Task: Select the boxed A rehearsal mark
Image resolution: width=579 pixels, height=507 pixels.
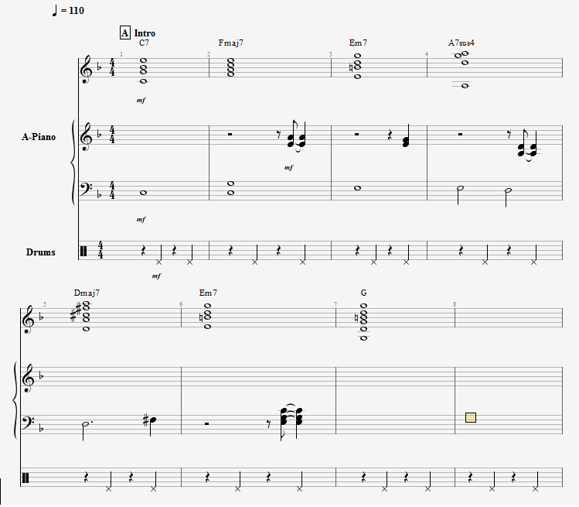Action: point(125,33)
